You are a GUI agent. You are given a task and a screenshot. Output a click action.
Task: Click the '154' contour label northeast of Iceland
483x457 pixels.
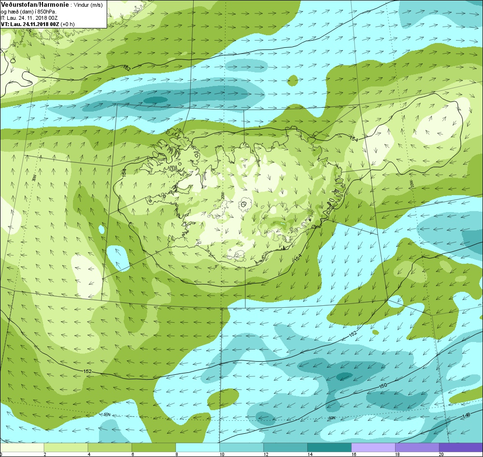[x=354, y=139]
